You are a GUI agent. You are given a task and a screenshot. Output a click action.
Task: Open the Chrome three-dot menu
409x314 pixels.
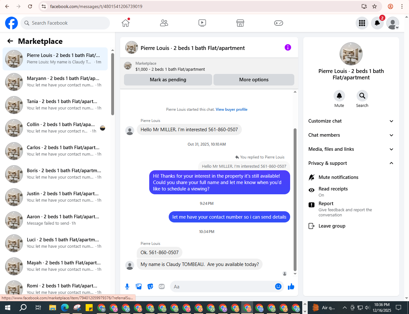(402, 6)
